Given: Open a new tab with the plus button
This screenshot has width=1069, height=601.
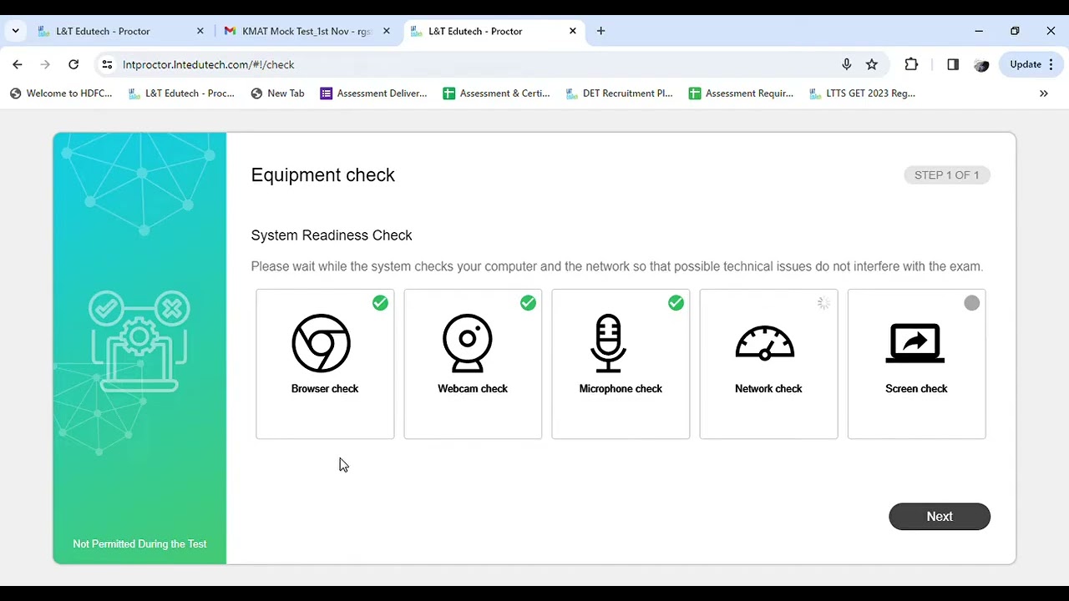Looking at the screenshot, I should point(600,31).
